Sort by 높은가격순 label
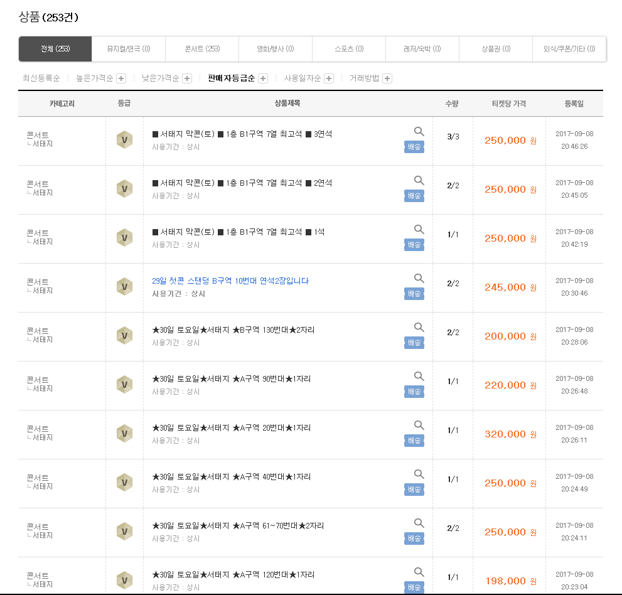Viewport: 622px width, 595px height. point(95,78)
